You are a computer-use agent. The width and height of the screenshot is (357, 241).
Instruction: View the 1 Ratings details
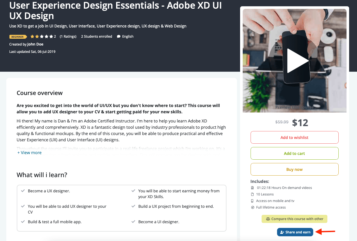coord(68,36)
